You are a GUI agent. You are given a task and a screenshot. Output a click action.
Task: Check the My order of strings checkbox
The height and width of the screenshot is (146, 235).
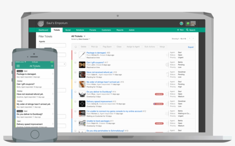[x=75, y=82]
